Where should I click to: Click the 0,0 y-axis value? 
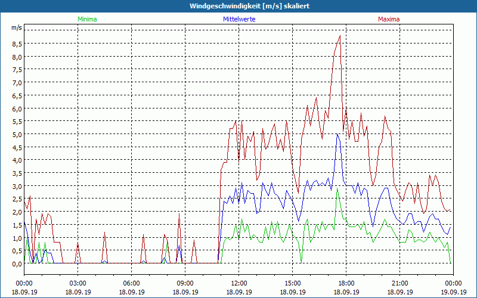(17, 263)
